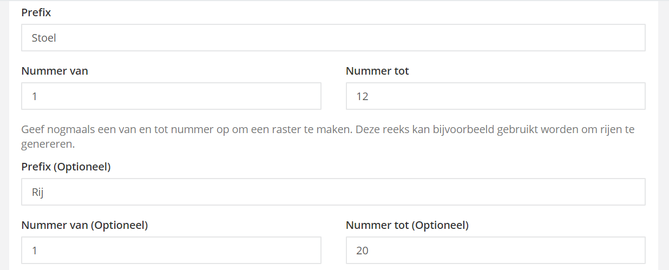This screenshot has width=669, height=270.
Task: Click the 'Prefix (Optioneel)' label
Action: click(x=66, y=167)
